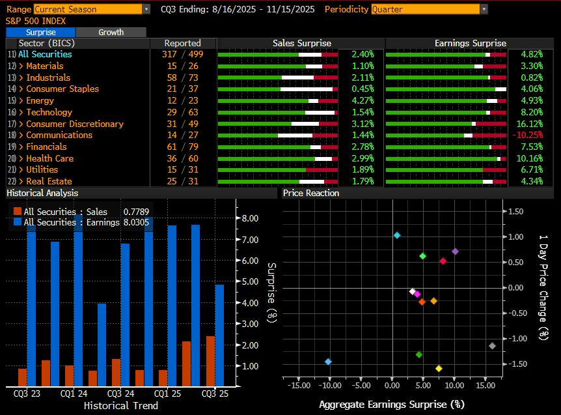
Task: Click the purple diamond scatter point
Action: pos(456,251)
